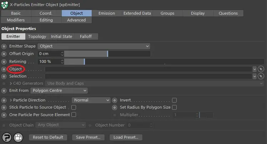Open the Emit From Polygon Centre dropdown
267x144 pixels.
[59, 90]
